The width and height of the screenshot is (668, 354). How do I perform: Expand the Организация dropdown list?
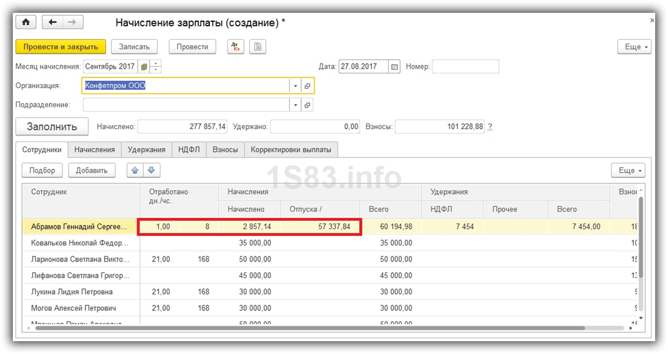click(295, 86)
